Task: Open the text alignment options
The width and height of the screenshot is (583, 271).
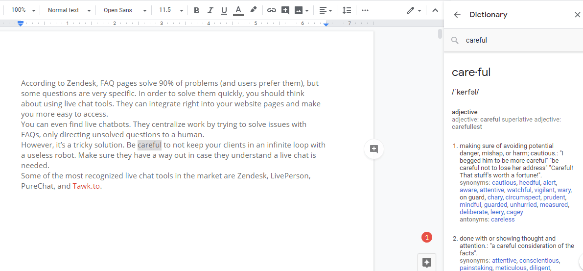Action: click(x=326, y=10)
